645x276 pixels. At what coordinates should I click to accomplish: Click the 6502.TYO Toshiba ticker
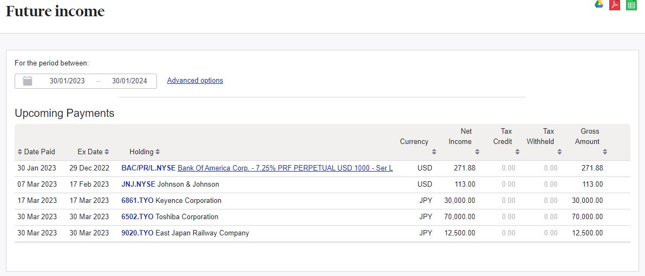137,217
